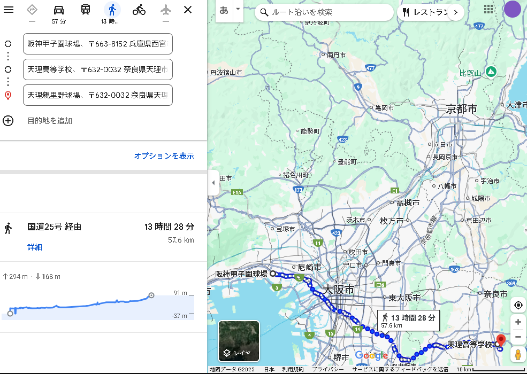Viewport: 527px width, 374px height.
Task: Open サービスに関するフィードバックを送信 link
Action: (400, 369)
